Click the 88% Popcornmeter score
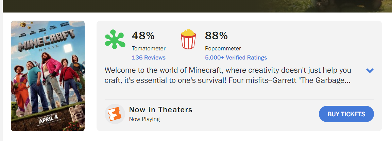The height and width of the screenshot is (141, 392). point(216,36)
